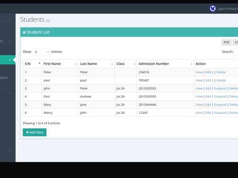Click the First Name column header

(x=60, y=64)
